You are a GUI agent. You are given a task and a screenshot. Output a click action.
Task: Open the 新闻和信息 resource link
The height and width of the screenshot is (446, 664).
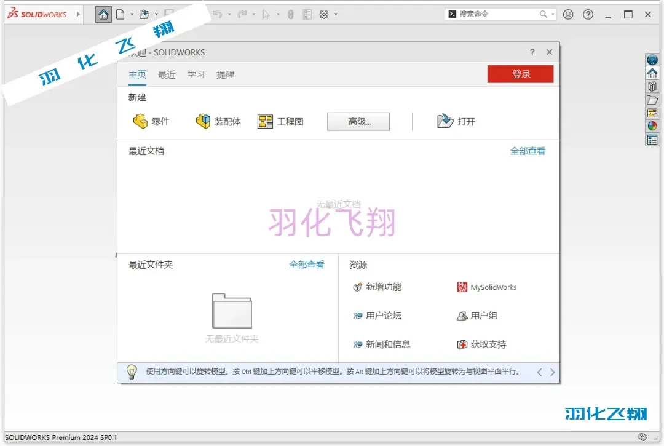coord(382,344)
